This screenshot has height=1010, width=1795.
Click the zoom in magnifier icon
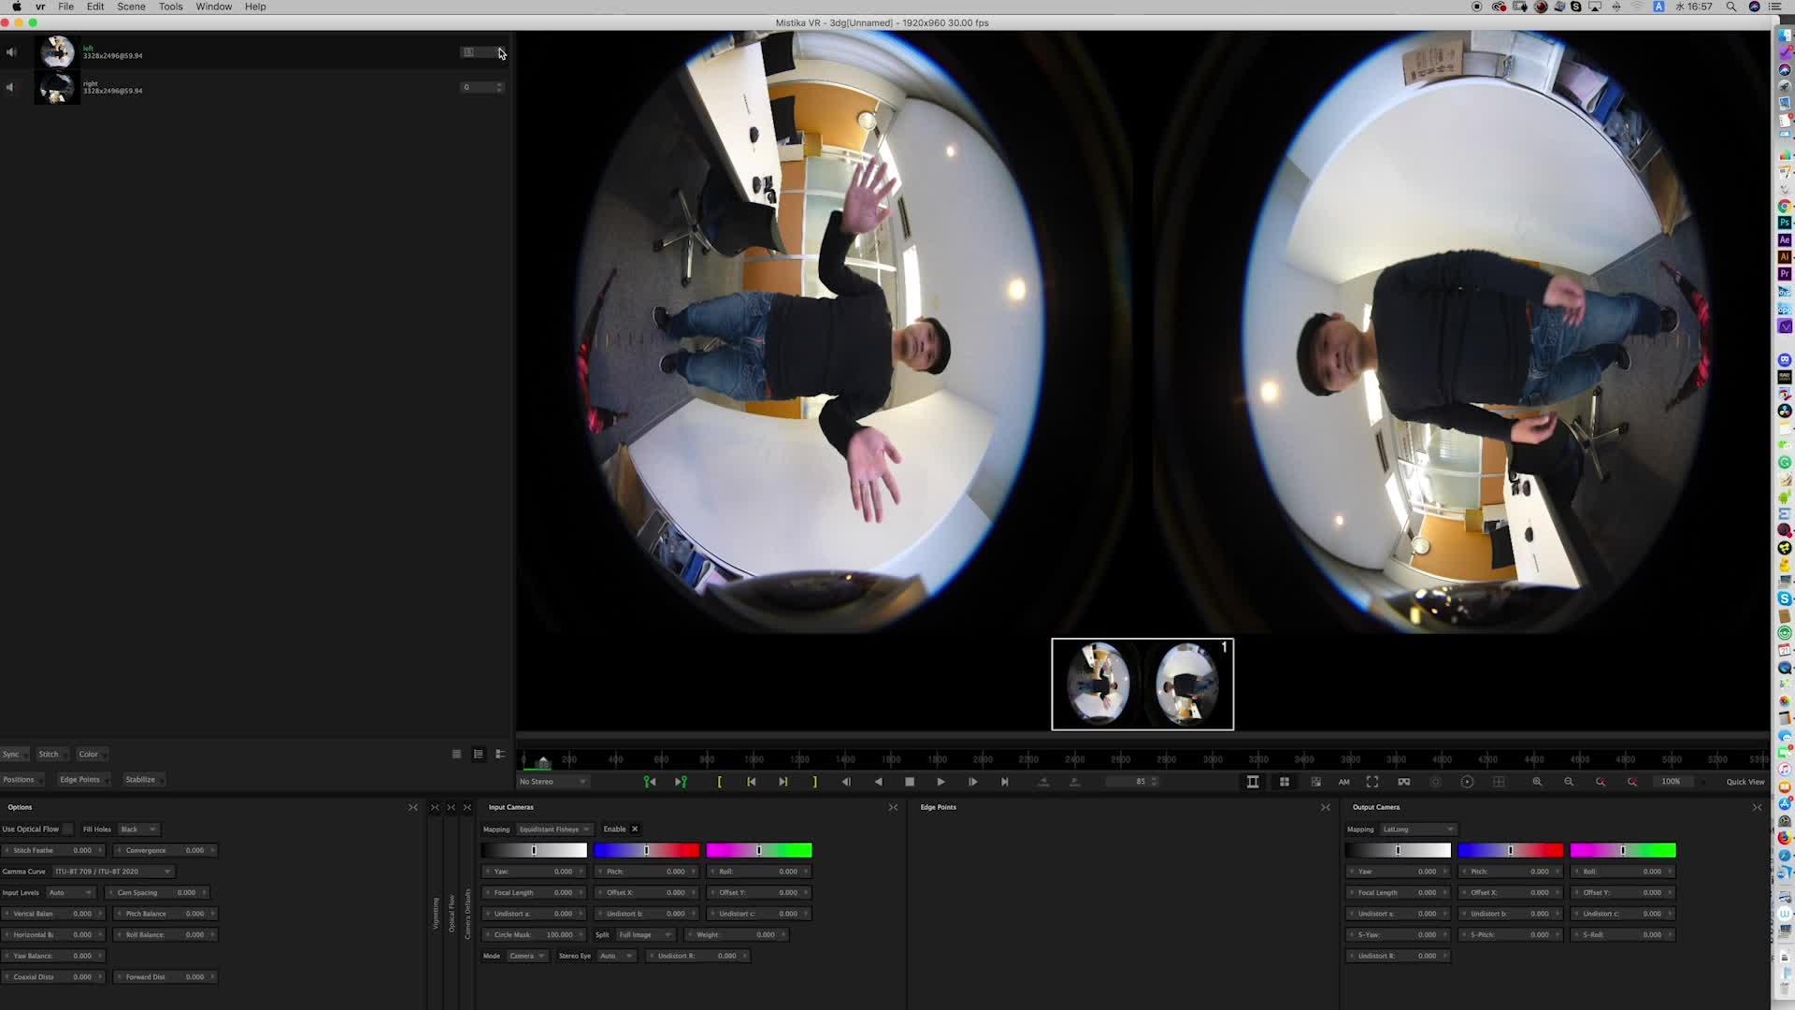coord(1537,782)
